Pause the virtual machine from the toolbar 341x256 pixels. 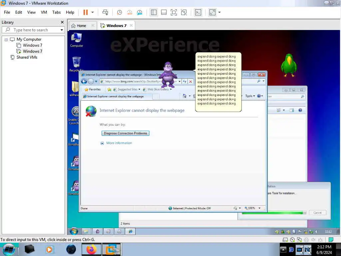(x=86, y=12)
